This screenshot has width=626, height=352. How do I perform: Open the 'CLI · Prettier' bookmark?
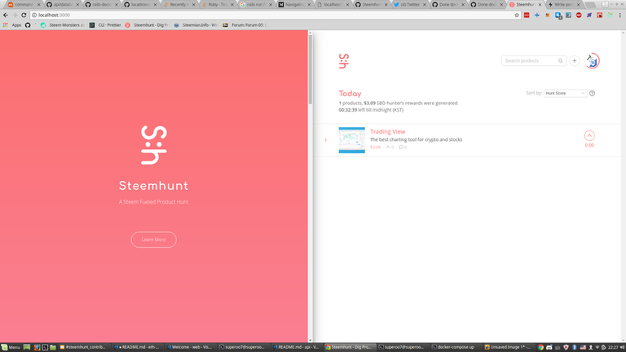pyautogui.click(x=105, y=24)
